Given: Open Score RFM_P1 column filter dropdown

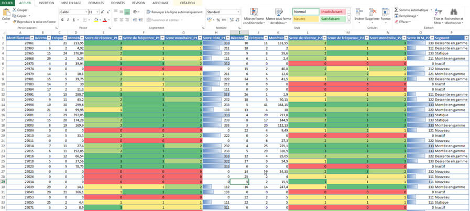Looking at the screenshot, I should click(x=228, y=38).
